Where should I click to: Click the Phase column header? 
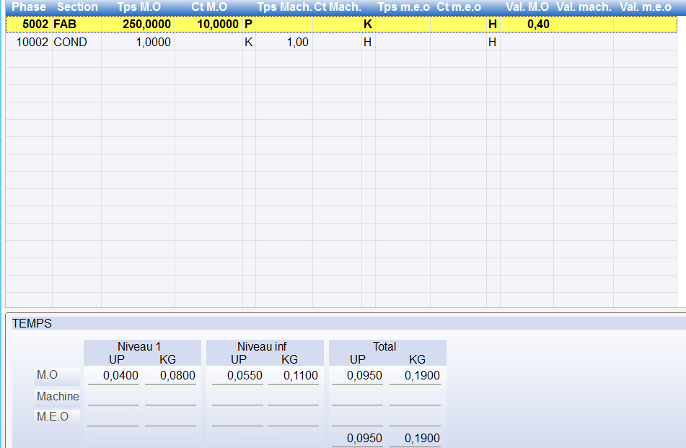[x=29, y=6]
